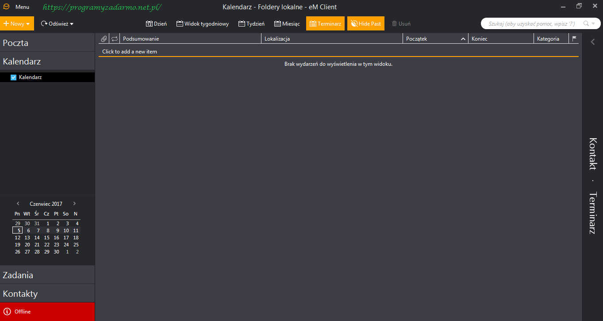Screen dimensions: 603x321
Task: Click the eM Client logo icon
Action: 6,7
